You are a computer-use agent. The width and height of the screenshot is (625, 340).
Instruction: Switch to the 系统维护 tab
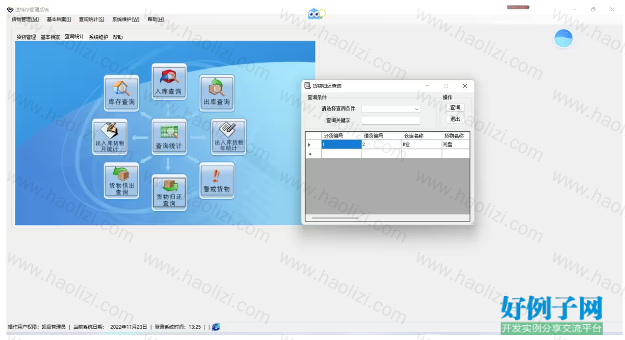tap(98, 37)
